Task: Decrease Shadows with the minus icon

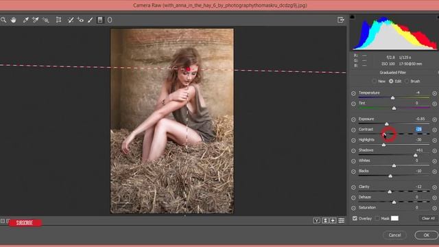Action: pos(353,151)
